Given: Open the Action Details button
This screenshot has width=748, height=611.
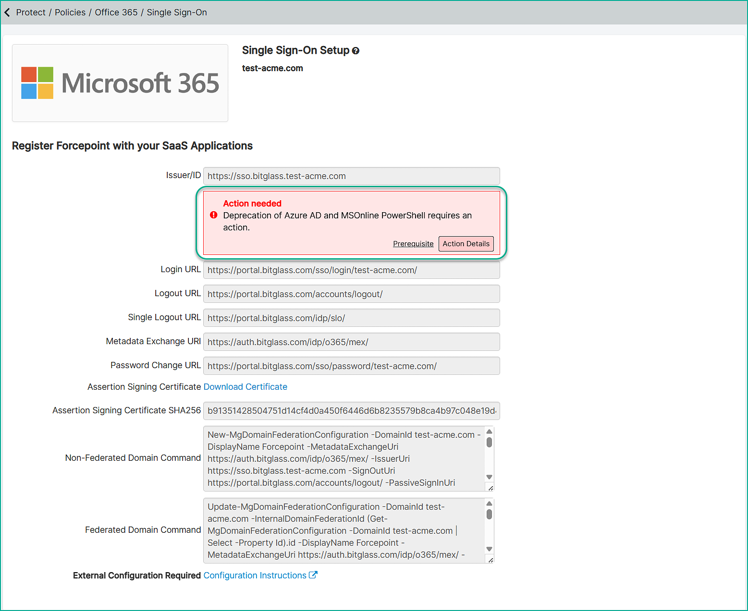Looking at the screenshot, I should (x=466, y=244).
